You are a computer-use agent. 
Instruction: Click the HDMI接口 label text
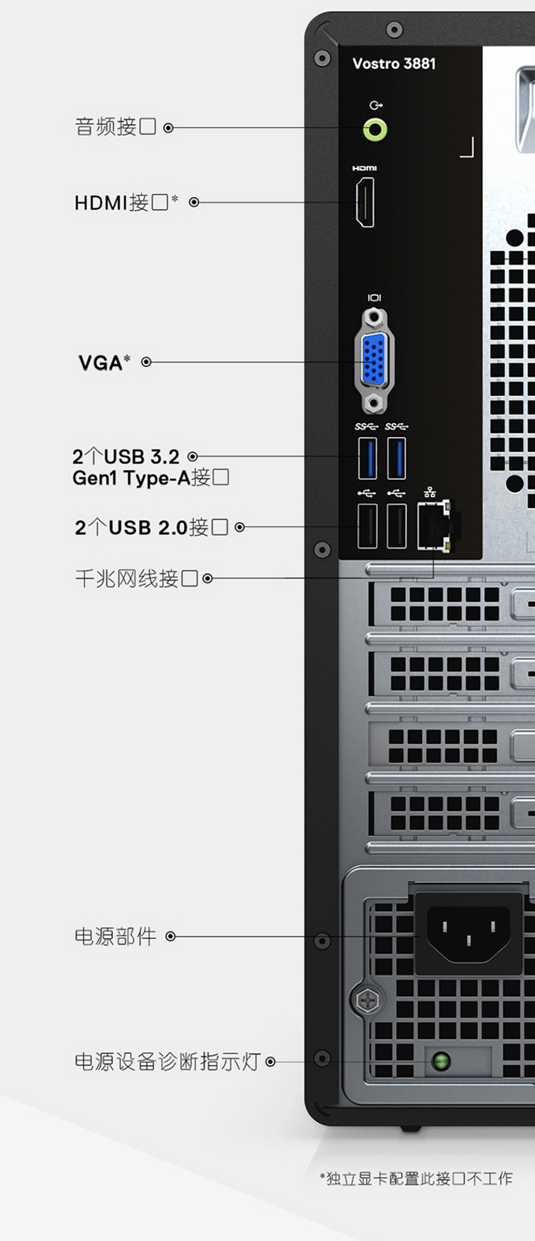126,203
